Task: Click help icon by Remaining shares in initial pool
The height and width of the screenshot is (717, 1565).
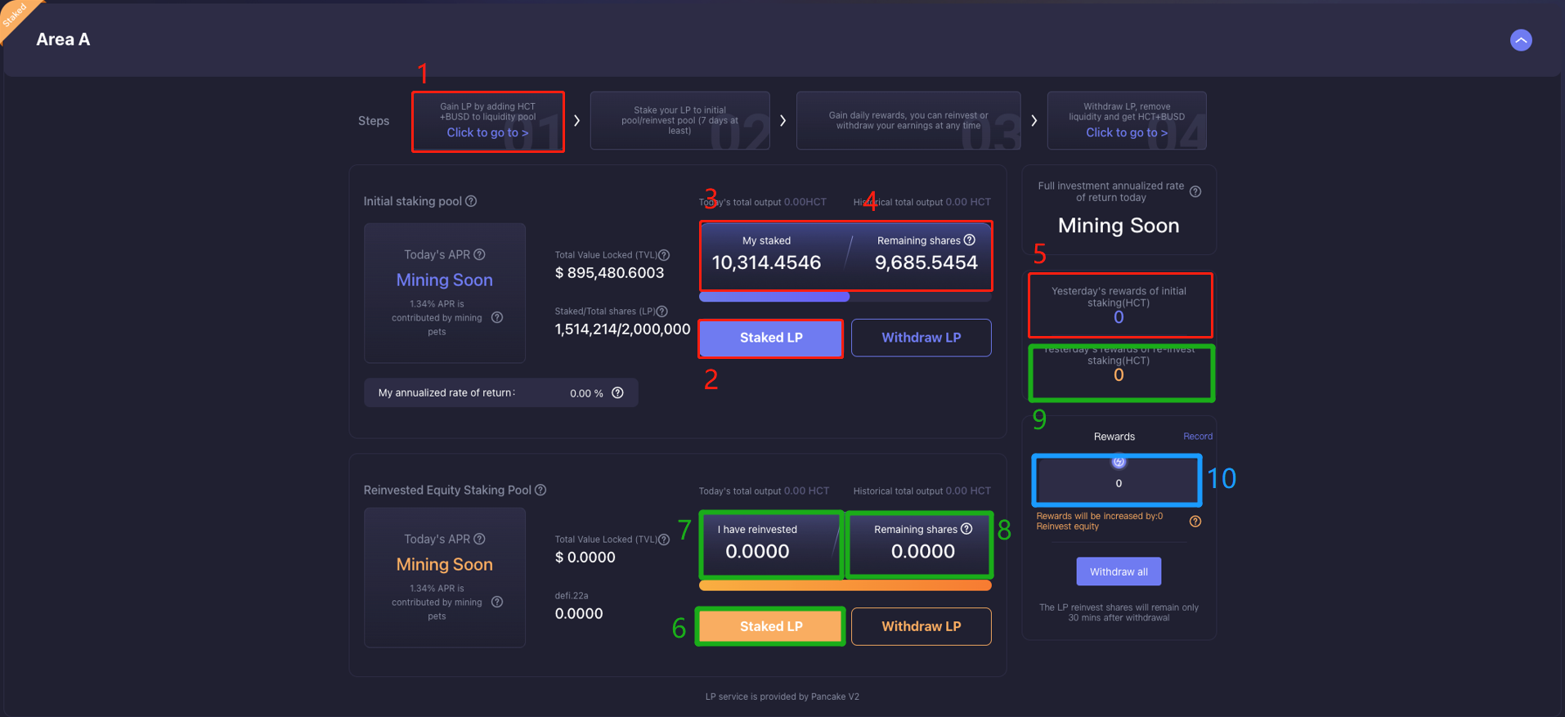Action: [x=969, y=240]
